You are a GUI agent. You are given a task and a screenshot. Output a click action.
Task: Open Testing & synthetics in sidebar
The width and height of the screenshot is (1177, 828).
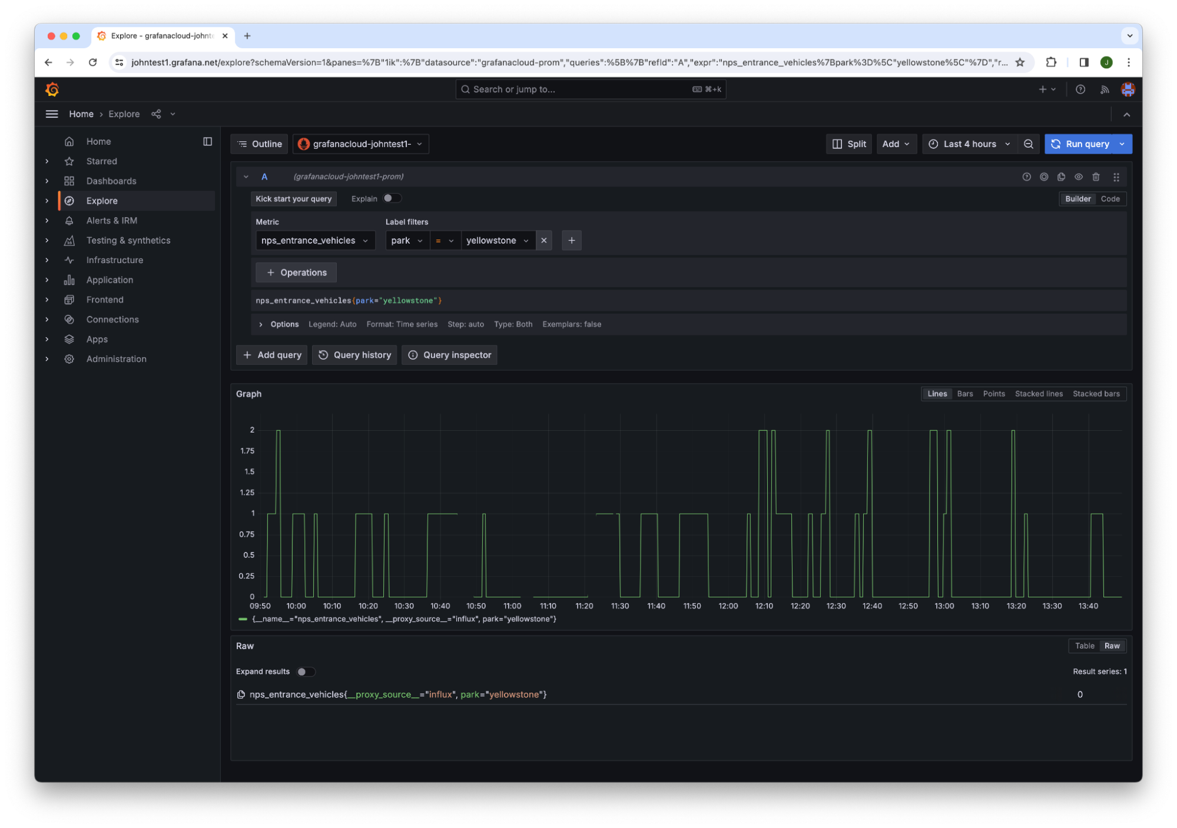(x=128, y=241)
